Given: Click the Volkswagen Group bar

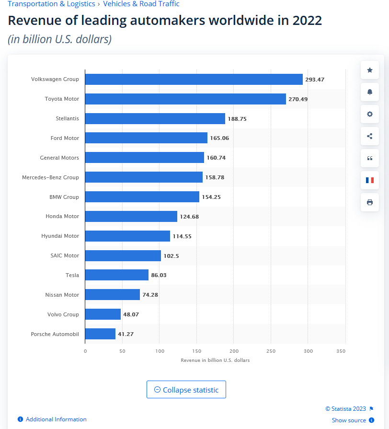Looking at the screenshot, I should tap(194, 79).
